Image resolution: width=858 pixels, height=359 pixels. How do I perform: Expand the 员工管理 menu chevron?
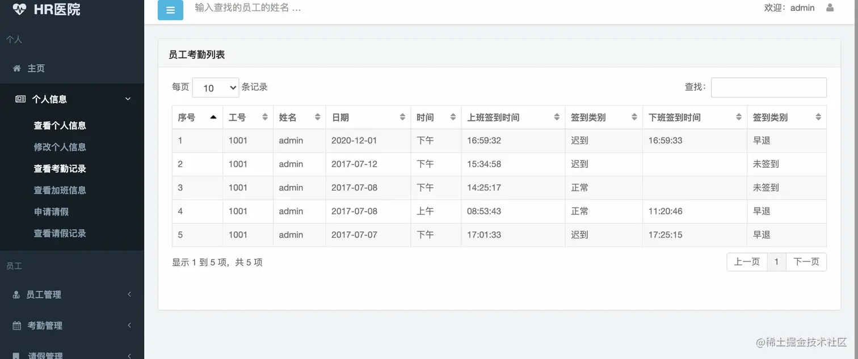coord(129,294)
